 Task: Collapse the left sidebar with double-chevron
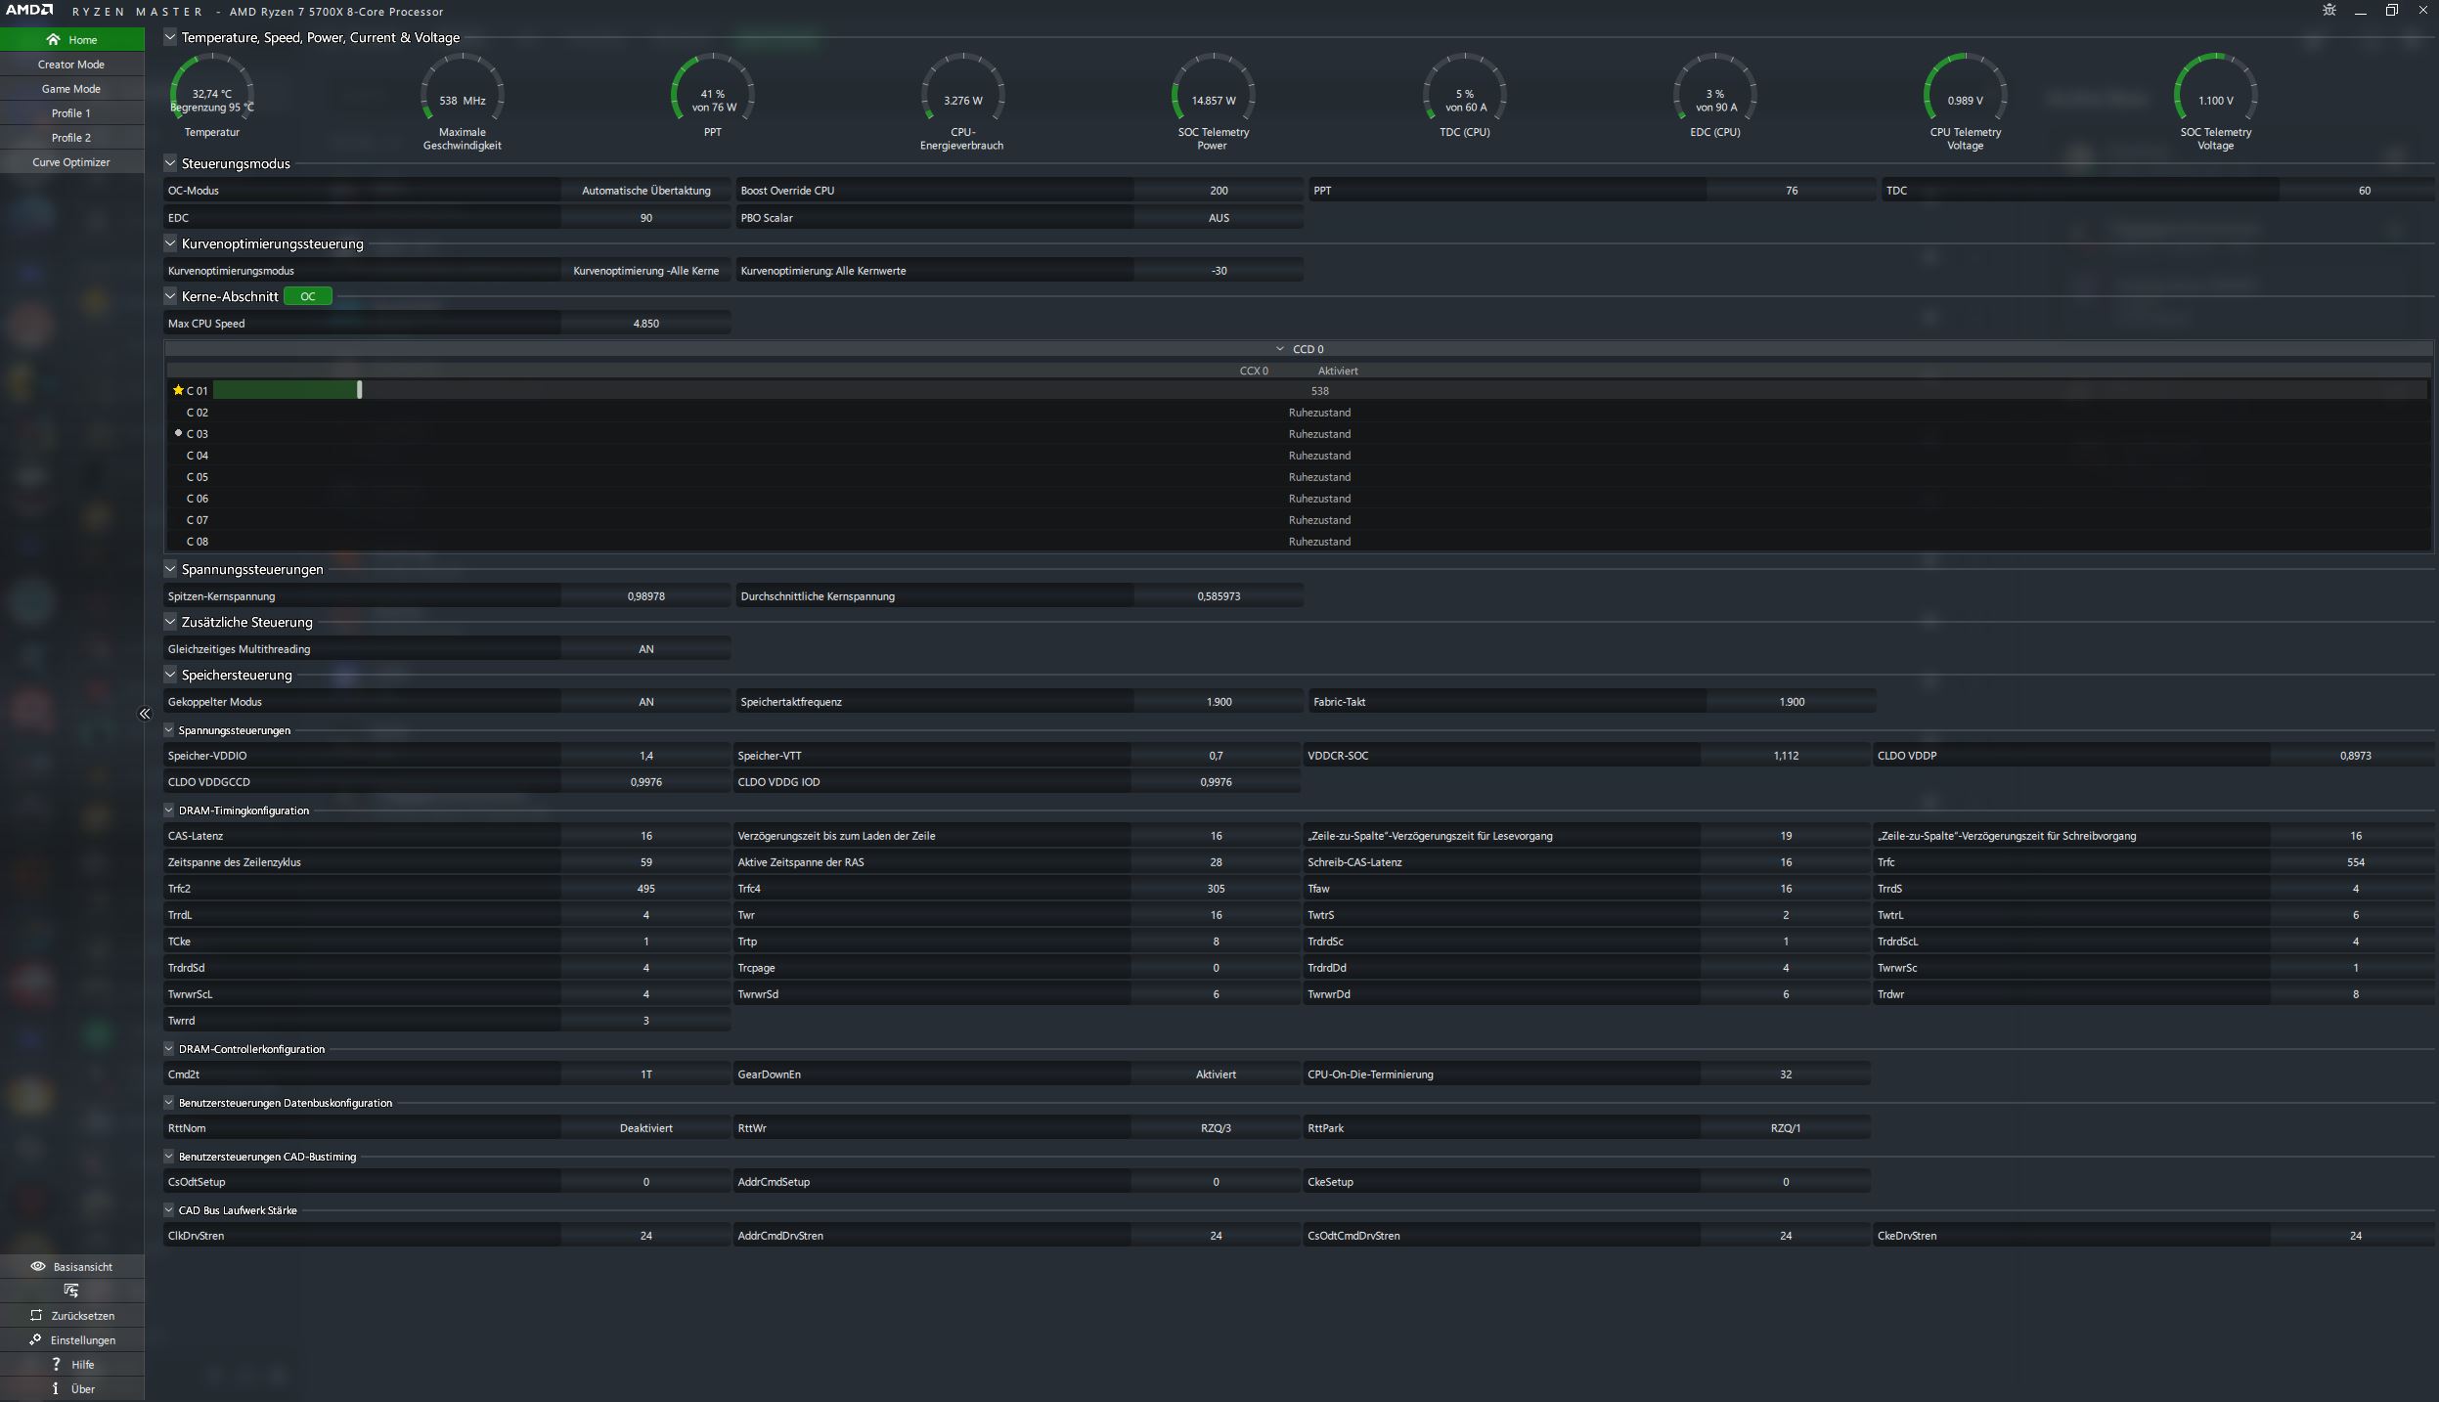145,714
